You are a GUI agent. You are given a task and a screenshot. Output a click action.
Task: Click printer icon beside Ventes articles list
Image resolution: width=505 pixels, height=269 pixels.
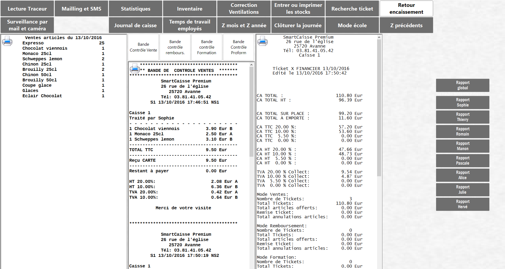click(x=7, y=41)
